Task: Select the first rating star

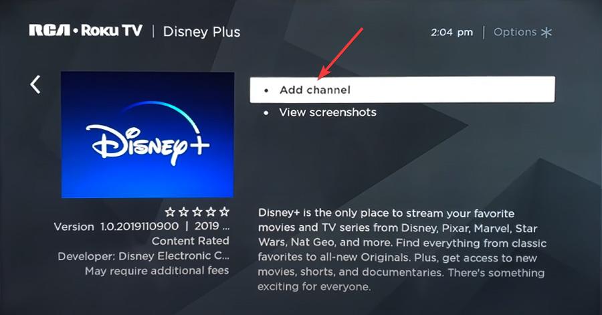Action: pyautogui.click(x=170, y=211)
